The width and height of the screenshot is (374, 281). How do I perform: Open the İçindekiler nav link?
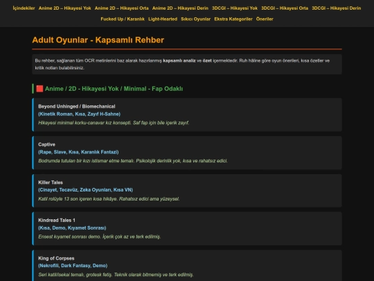(x=24, y=8)
